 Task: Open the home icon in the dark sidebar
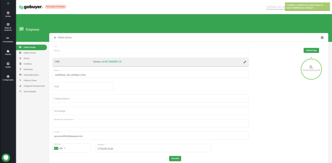(8, 3)
